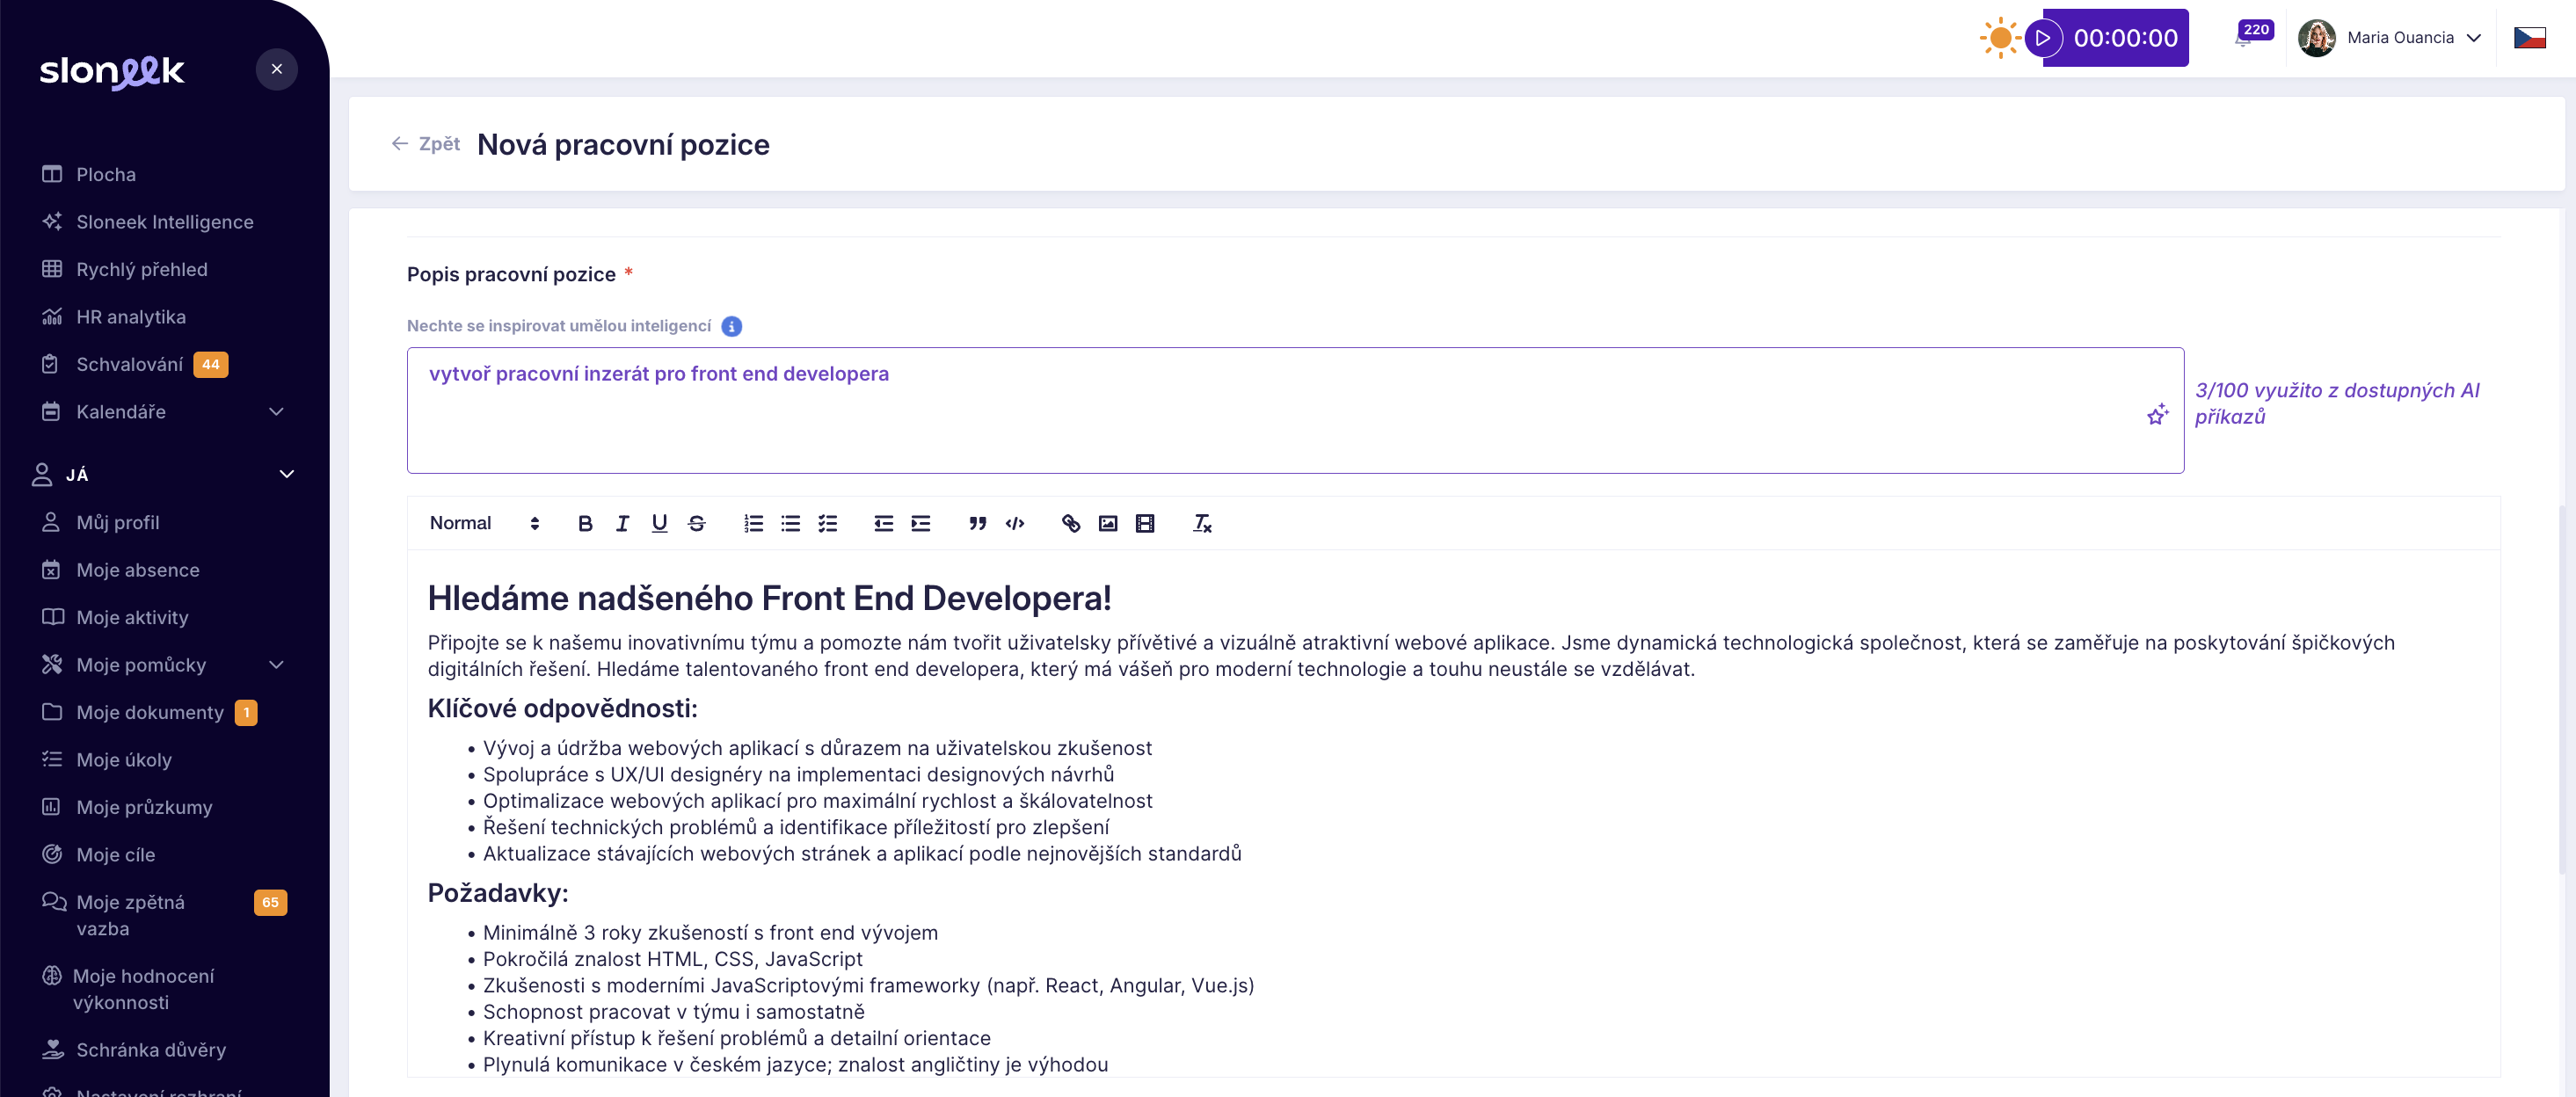Screen dimensions: 2576x1097
Task: Toggle bold formatting in editor toolbar
Action: [x=585, y=523]
